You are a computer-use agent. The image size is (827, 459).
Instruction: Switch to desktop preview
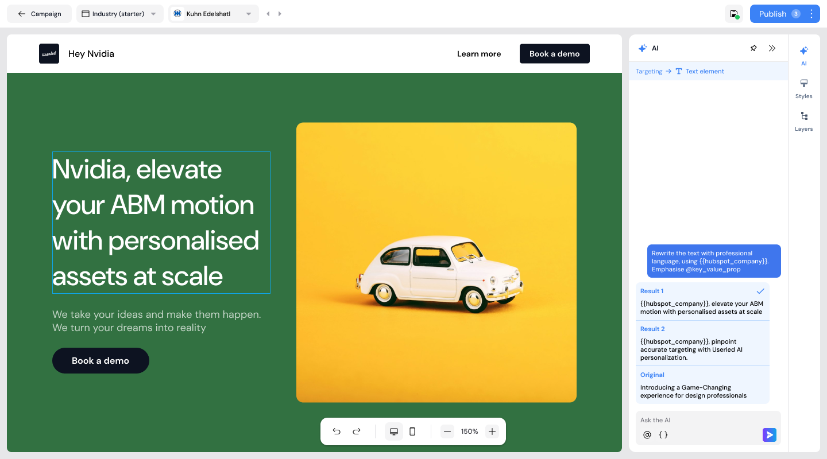coord(394,431)
